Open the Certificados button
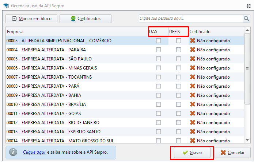The height and width of the screenshot is (162, 254). point(86,19)
